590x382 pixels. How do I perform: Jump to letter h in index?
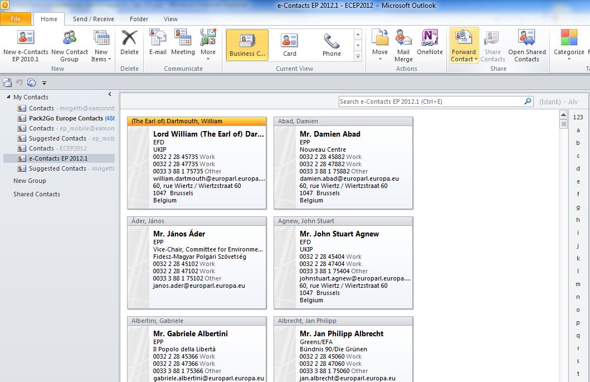pyautogui.click(x=578, y=220)
